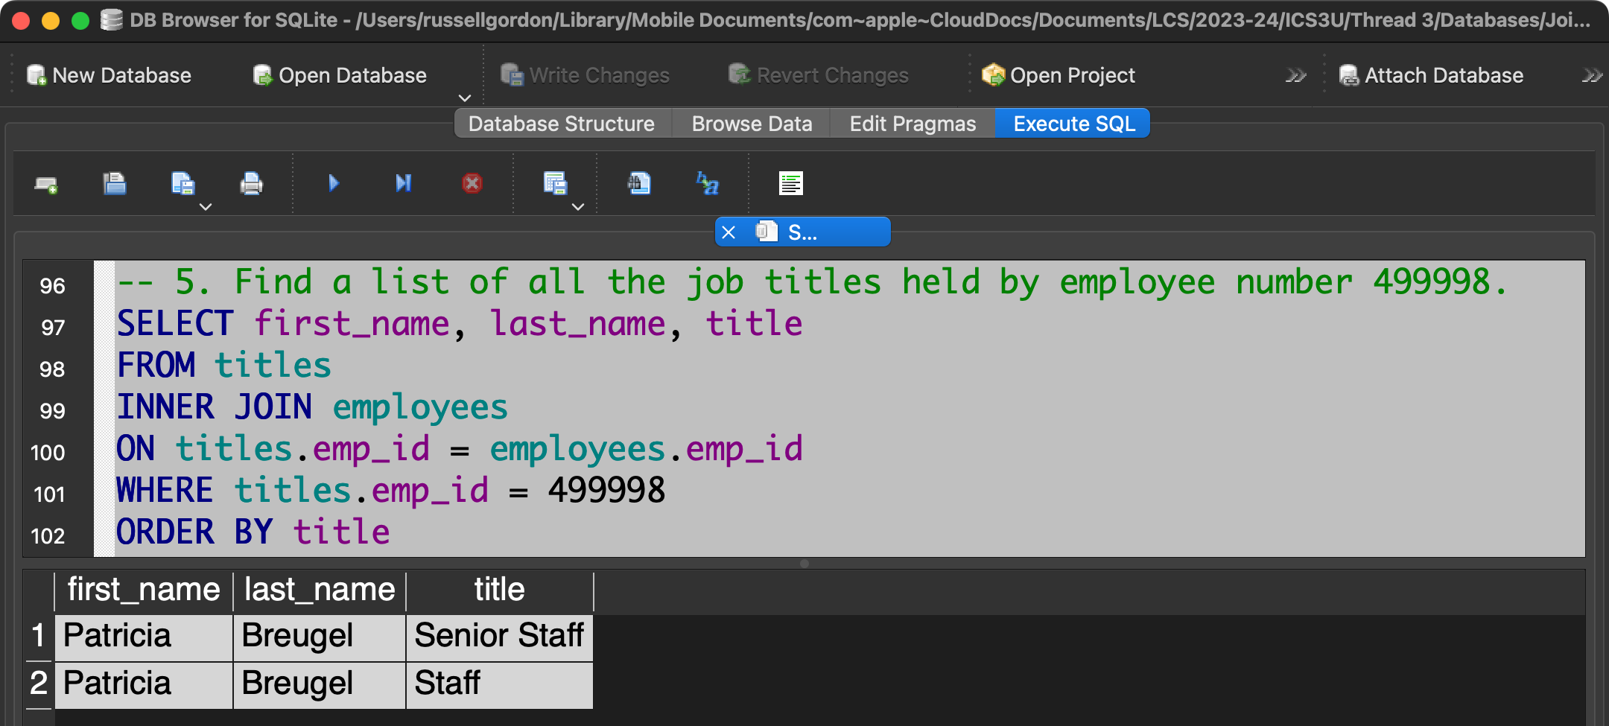Click the Open SQL file icon
1609x726 pixels.
click(114, 183)
